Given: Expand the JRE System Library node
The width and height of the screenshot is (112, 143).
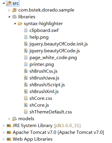Looking at the screenshot, I should pyautogui.click(x=4, y=126).
